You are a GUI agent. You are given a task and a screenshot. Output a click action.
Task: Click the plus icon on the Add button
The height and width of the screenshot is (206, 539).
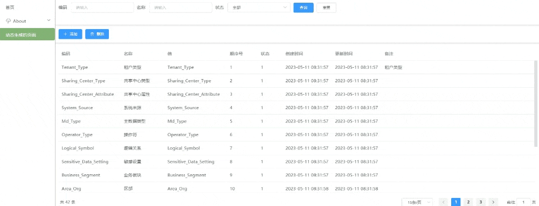tap(65, 34)
